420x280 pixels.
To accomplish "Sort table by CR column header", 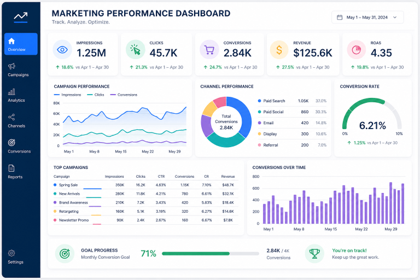I will [207, 177].
